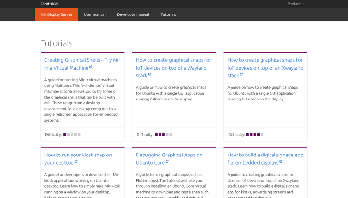348x198 pixels.
Task: Open Xwayland stack graphical snaps tutorial
Action: [x=265, y=68]
